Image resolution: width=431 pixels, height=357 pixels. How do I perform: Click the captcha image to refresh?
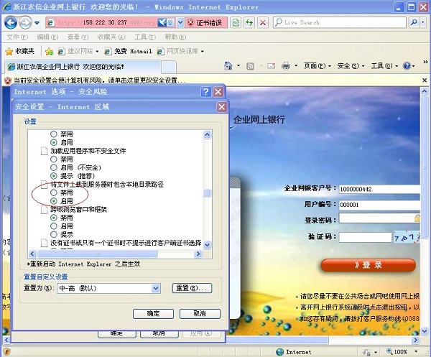pyautogui.click(x=407, y=237)
